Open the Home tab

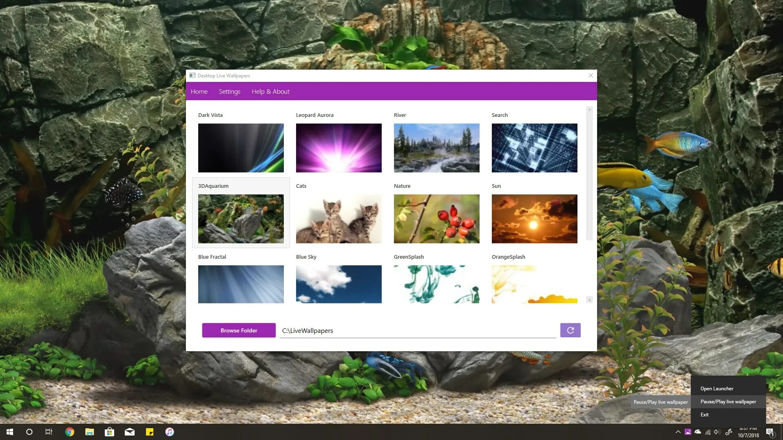[x=199, y=91]
